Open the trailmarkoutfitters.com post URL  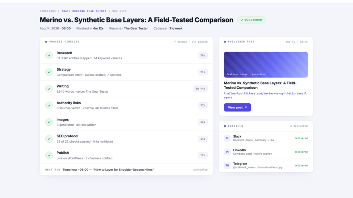[x=265, y=95]
